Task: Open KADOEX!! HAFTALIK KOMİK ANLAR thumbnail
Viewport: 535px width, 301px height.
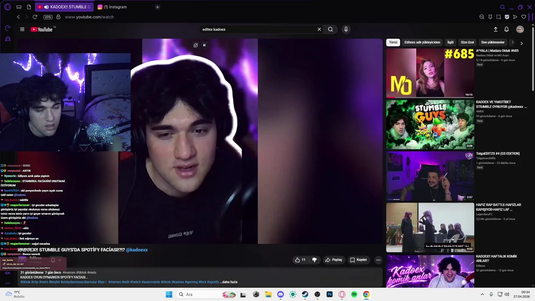Action: 430,271
